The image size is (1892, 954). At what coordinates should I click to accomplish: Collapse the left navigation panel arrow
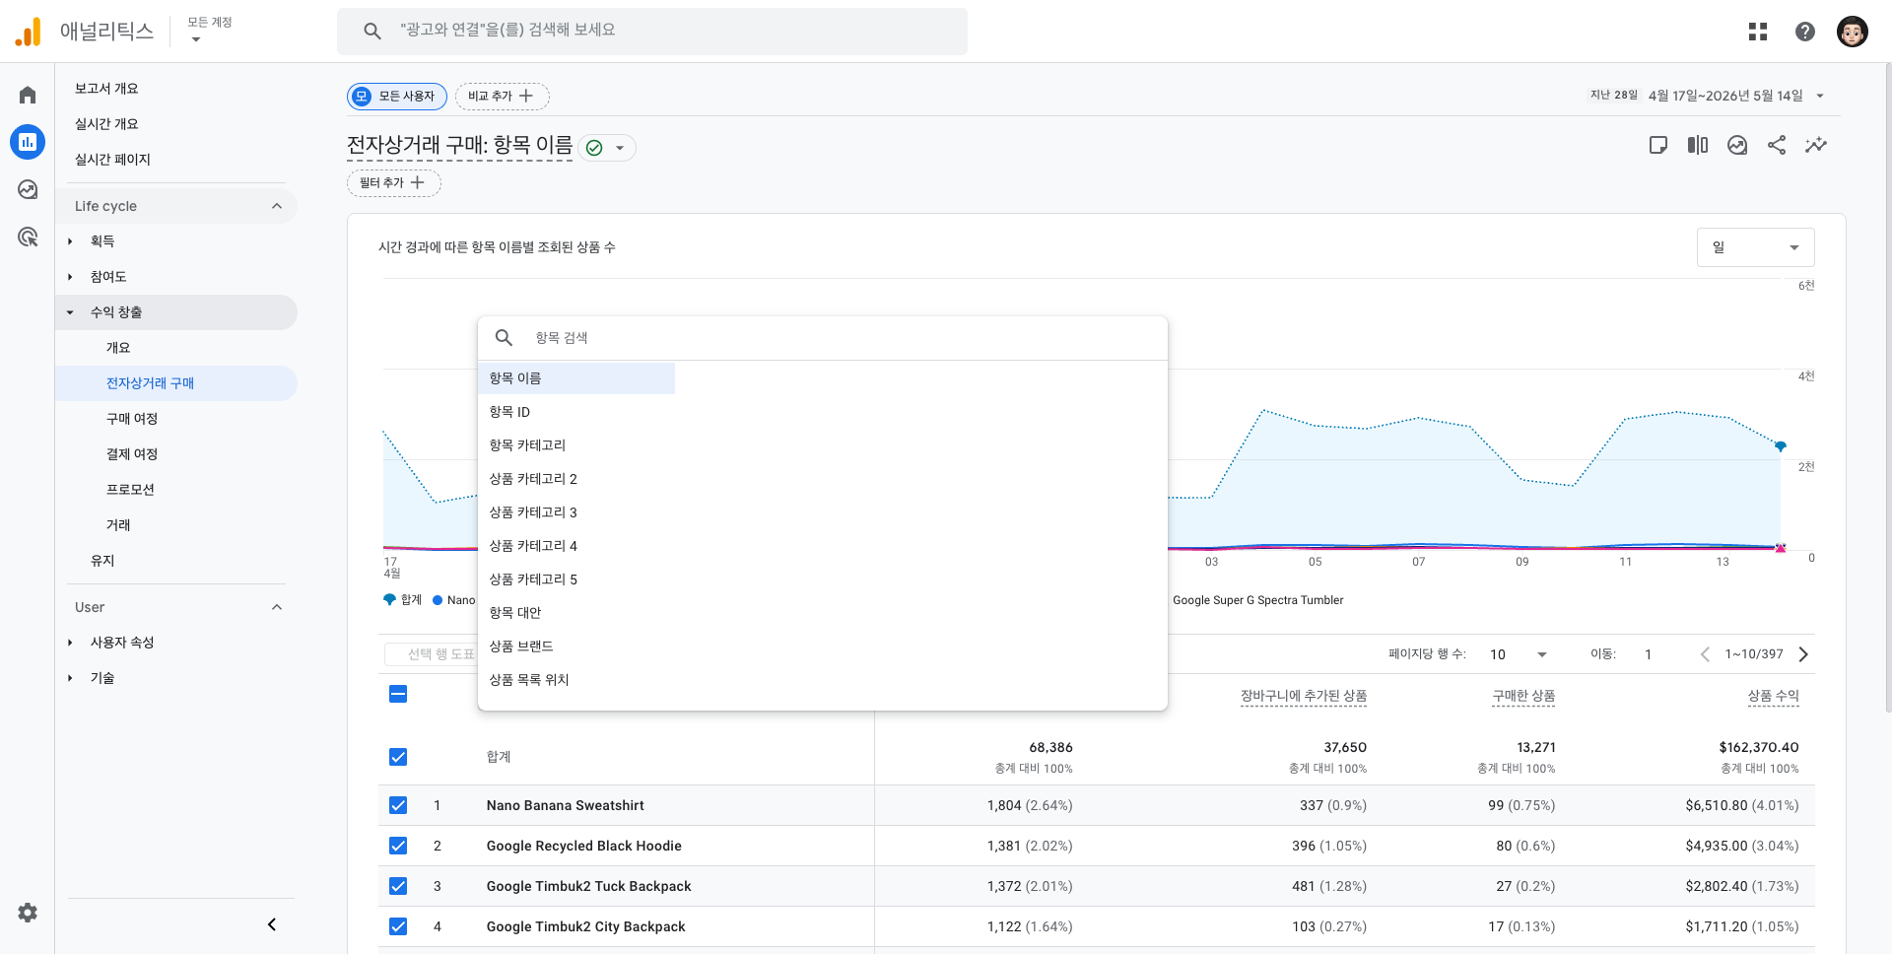coord(272,924)
